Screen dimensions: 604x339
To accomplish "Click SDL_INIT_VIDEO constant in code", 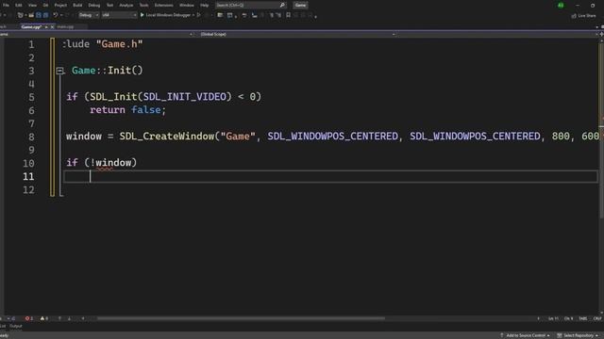I will click(x=185, y=96).
